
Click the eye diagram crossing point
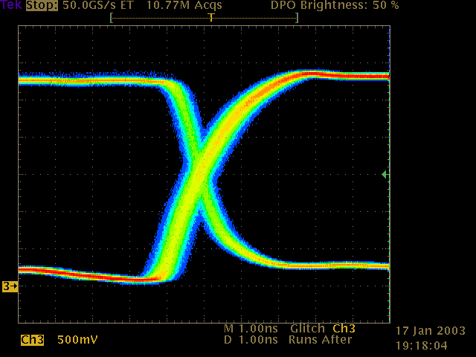pyautogui.click(x=201, y=173)
